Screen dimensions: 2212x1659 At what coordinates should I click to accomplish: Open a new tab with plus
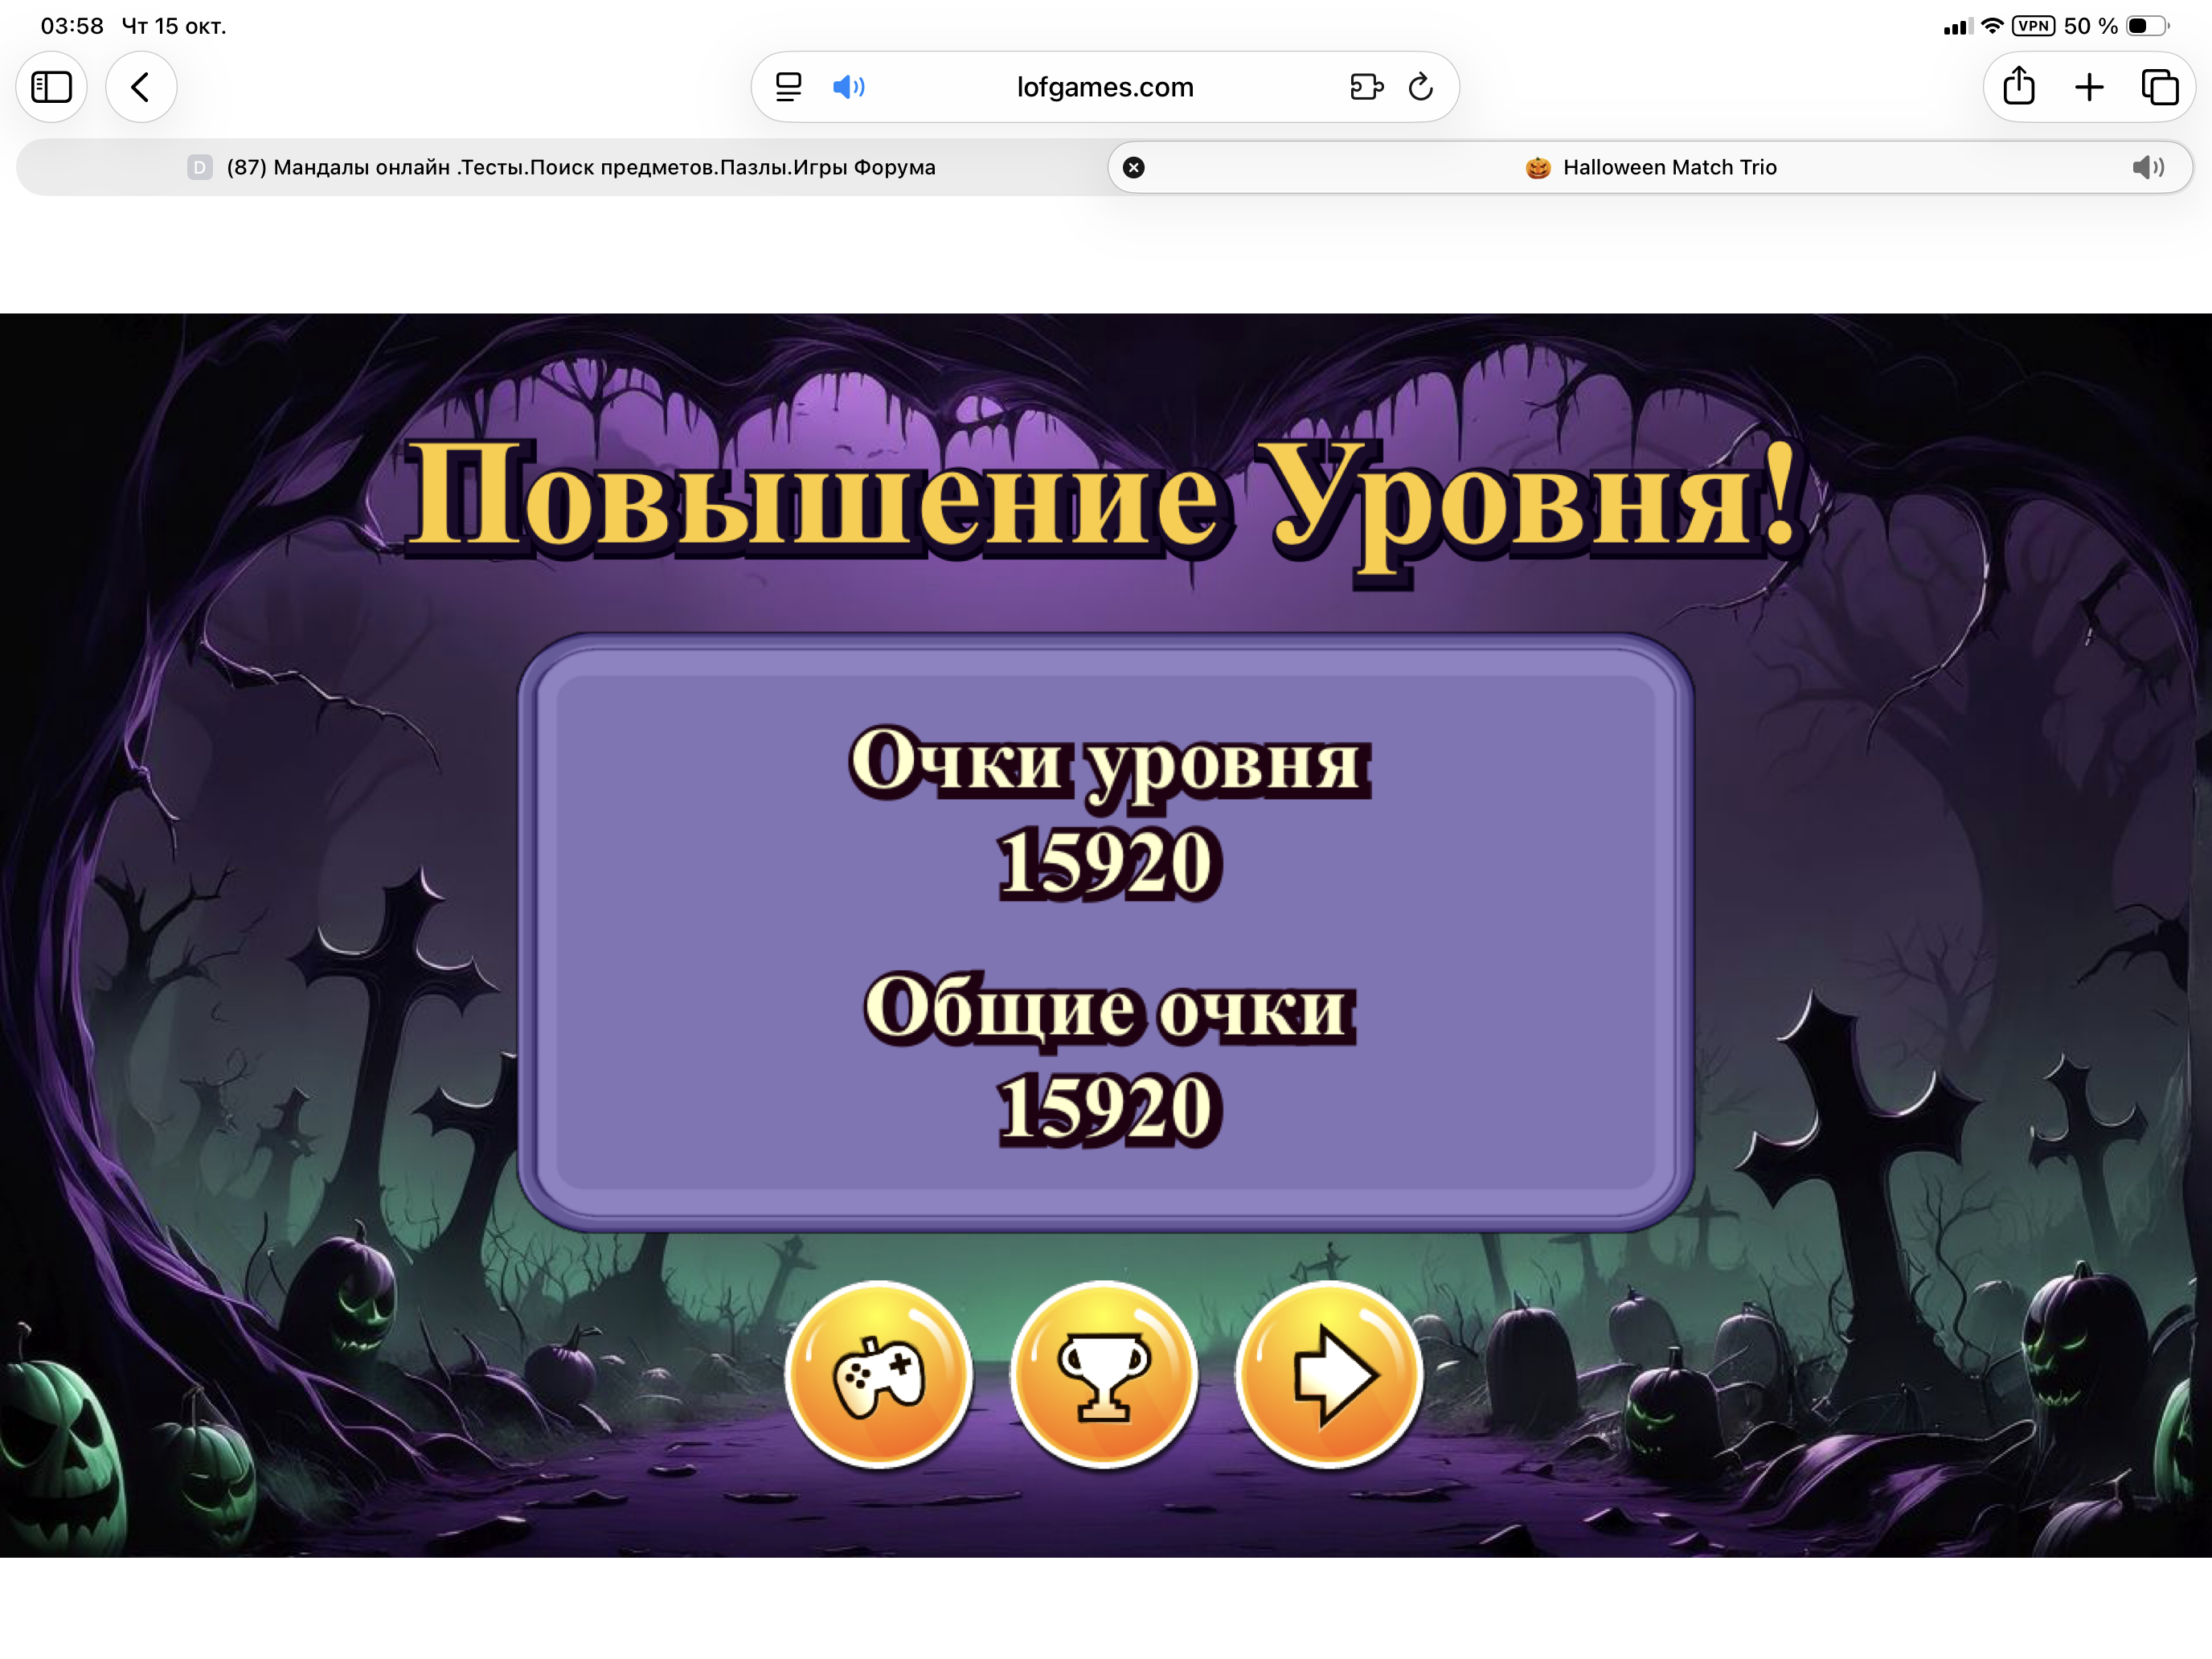[2089, 87]
